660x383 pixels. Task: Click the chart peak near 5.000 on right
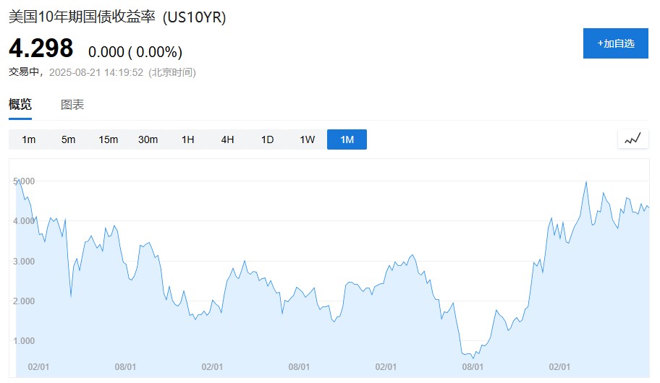586,181
